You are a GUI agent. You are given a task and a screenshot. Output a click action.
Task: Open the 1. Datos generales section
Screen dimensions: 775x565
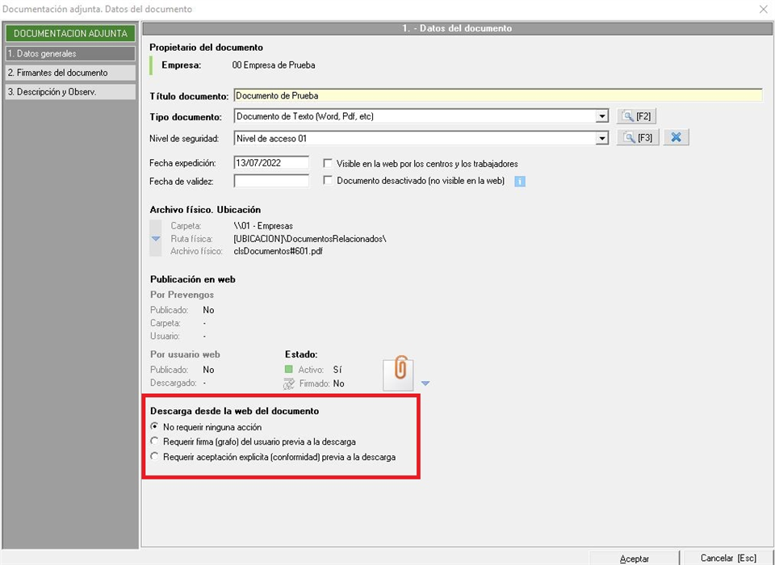pyautogui.click(x=70, y=53)
